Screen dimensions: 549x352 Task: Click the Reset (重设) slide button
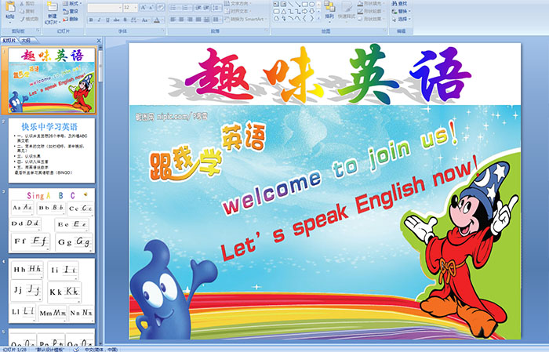(71, 11)
